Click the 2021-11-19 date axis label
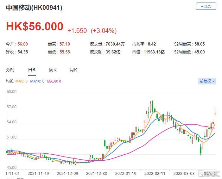This screenshot has height=179, width=222. point(38,174)
